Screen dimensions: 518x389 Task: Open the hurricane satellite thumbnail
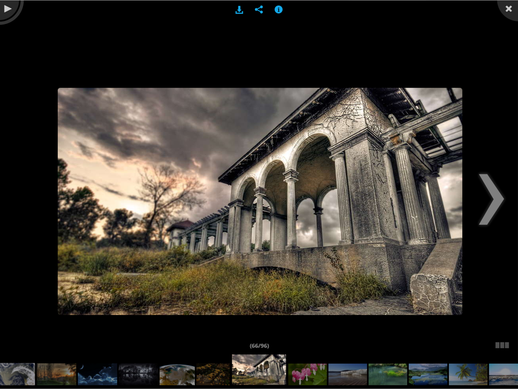click(x=17, y=374)
